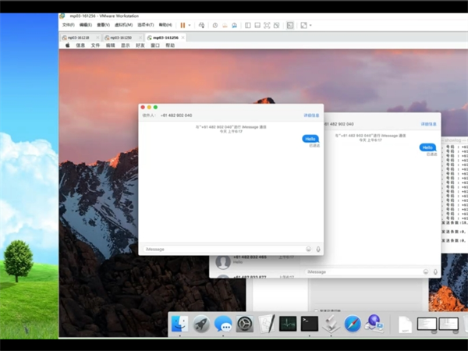
Task: Click microphone icon in front iMessage window
Action: tap(318, 249)
